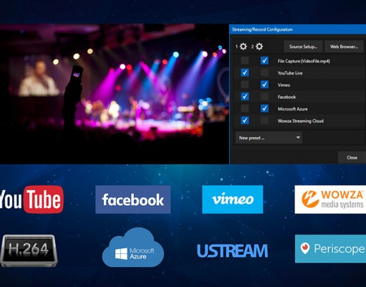The image size is (366, 287).
Task: Select the Microsoft Azure cloud icon
Action: click(x=133, y=248)
